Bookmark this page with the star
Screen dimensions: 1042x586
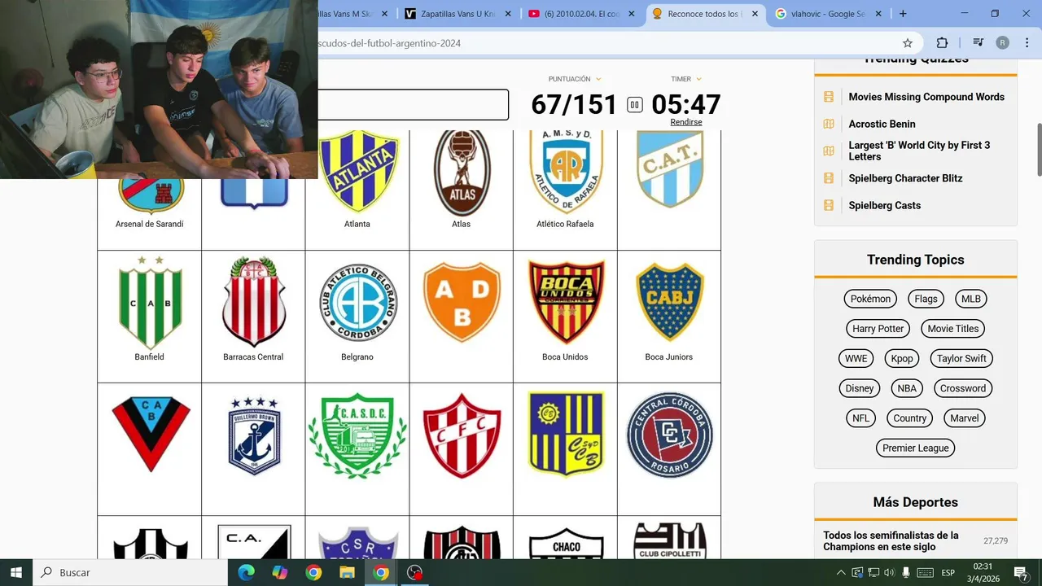point(908,43)
